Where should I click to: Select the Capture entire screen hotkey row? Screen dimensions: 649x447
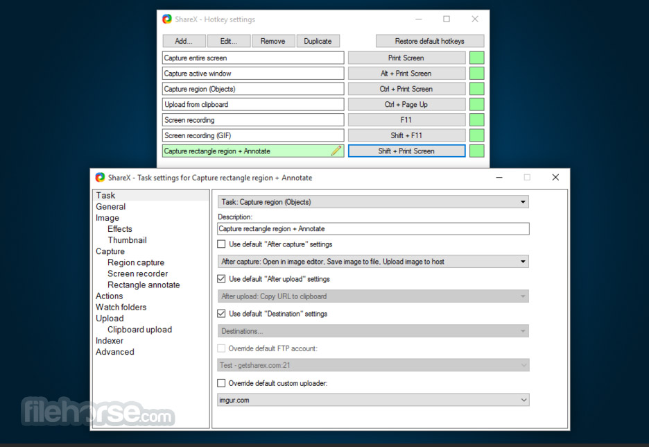point(253,58)
